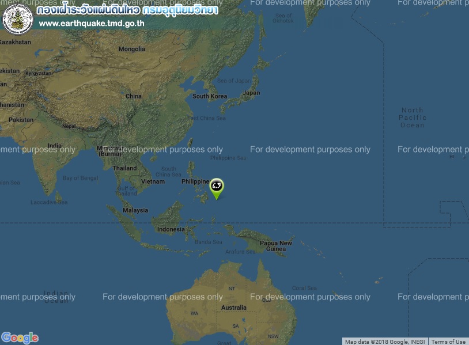Click the Malaysia map label
The height and width of the screenshot is (345, 469).
click(x=135, y=210)
